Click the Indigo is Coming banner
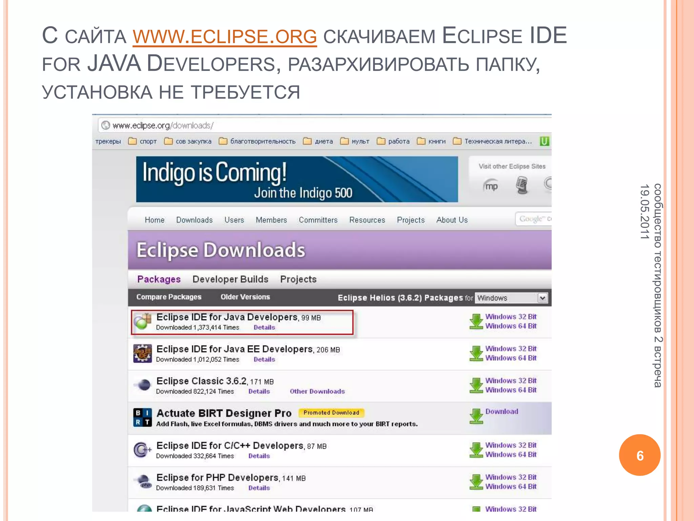This screenshot has height=521, width=694. pos(297,179)
